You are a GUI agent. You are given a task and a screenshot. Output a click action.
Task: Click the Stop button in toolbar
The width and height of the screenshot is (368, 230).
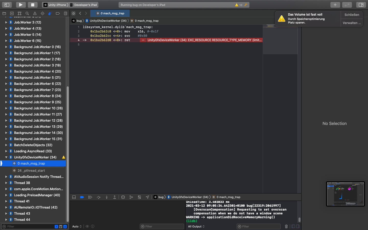33,5
